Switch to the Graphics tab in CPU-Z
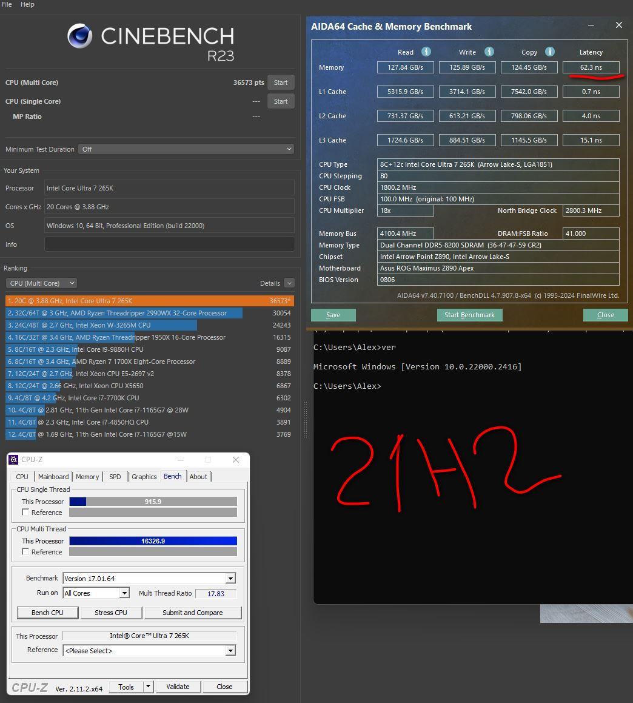Viewport: 633px width, 703px height. [144, 477]
